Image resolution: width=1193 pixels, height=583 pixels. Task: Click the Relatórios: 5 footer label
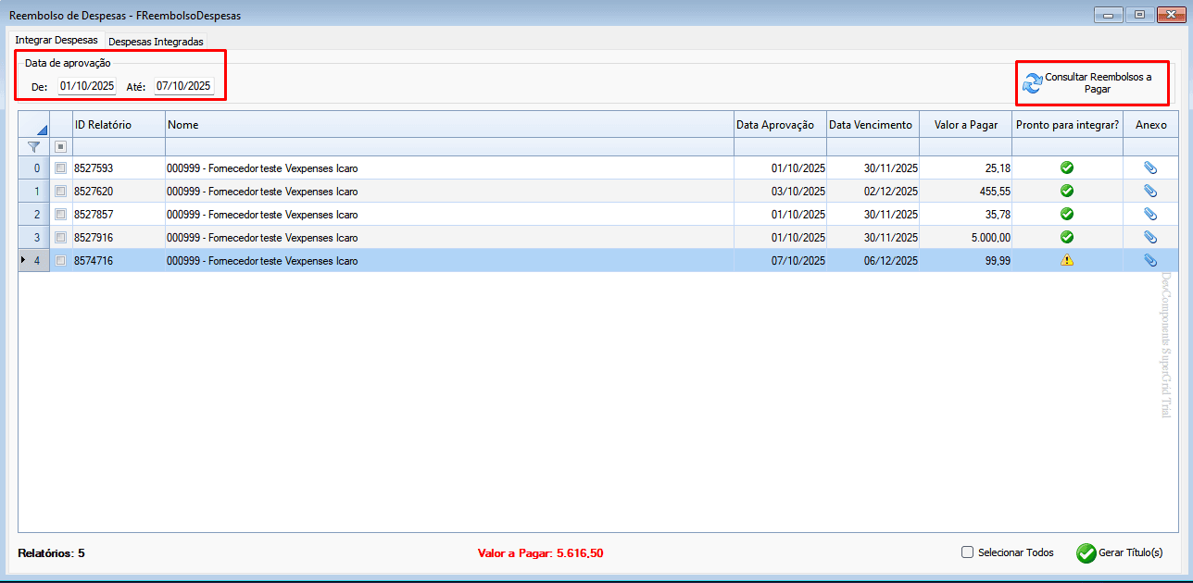click(x=51, y=553)
